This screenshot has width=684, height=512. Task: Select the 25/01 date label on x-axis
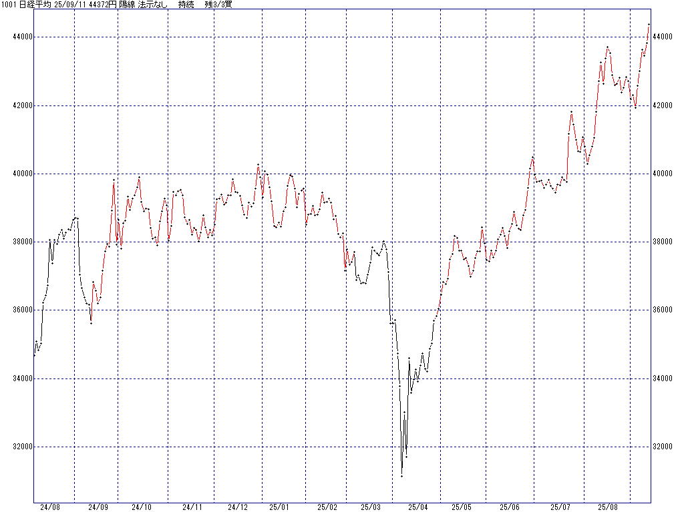tap(278, 507)
